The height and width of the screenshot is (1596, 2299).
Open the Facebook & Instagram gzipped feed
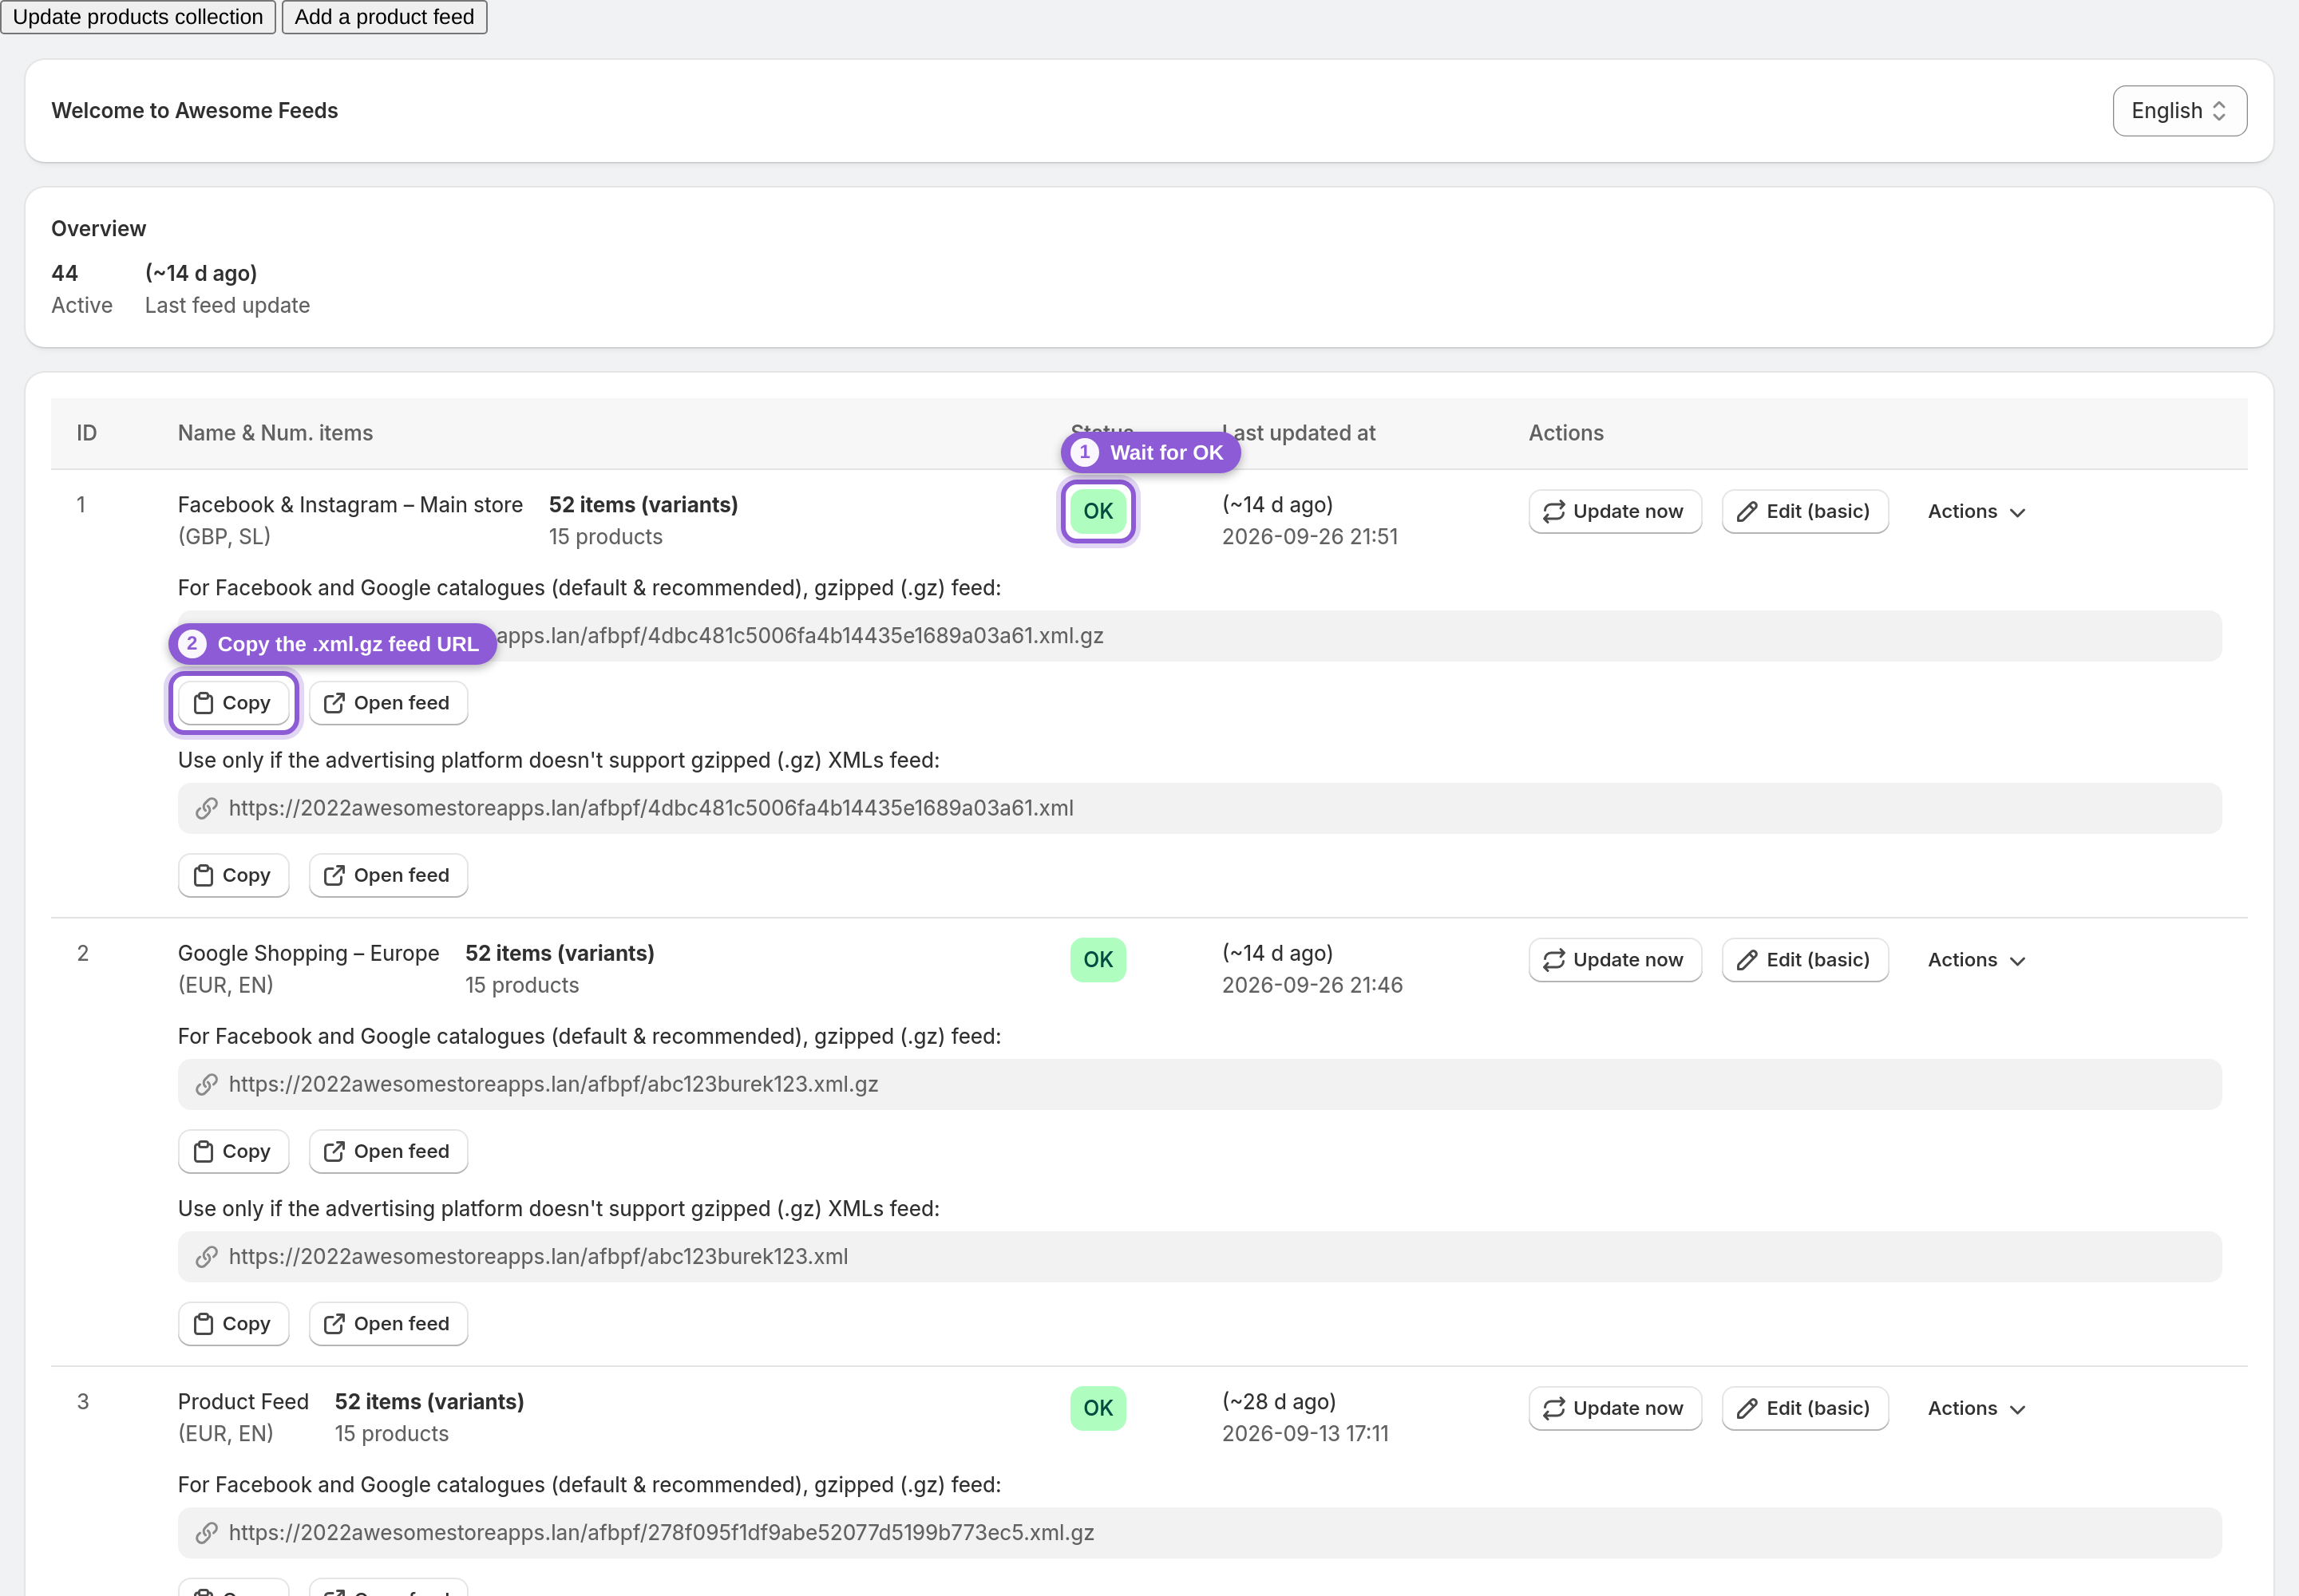tap(388, 703)
